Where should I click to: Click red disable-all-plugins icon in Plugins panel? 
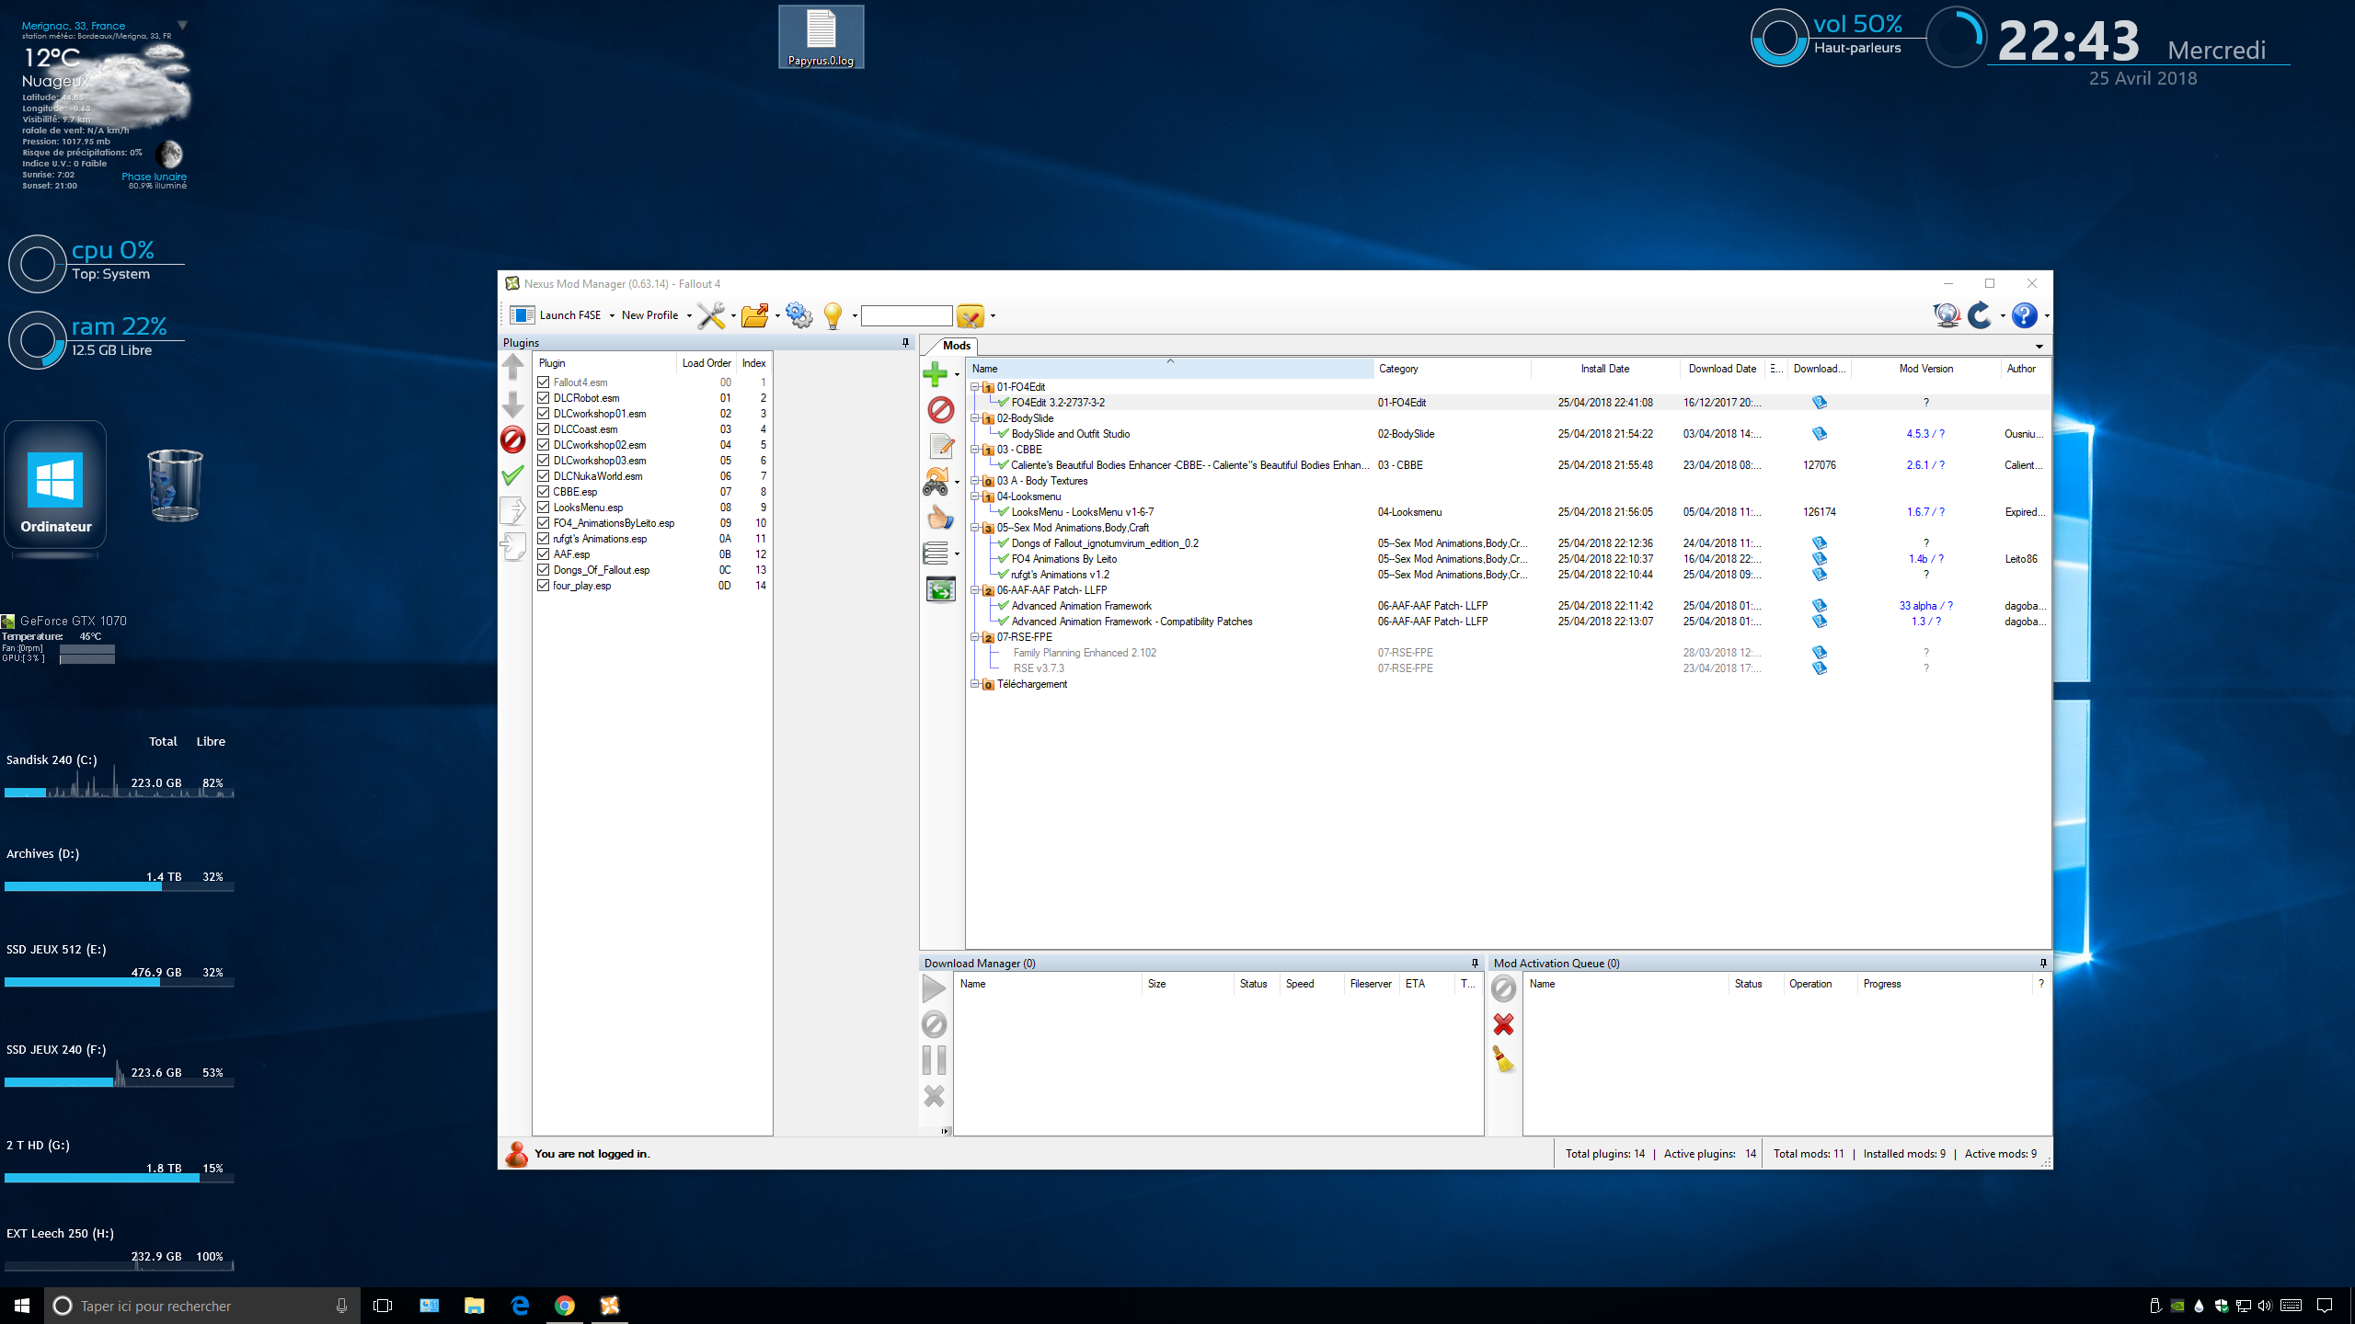pos(513,439)
